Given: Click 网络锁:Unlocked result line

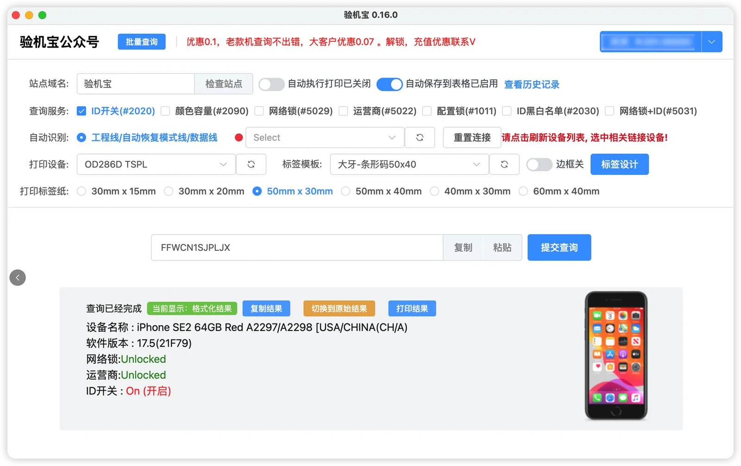Looking at the screenshot, I should point(126,359).
